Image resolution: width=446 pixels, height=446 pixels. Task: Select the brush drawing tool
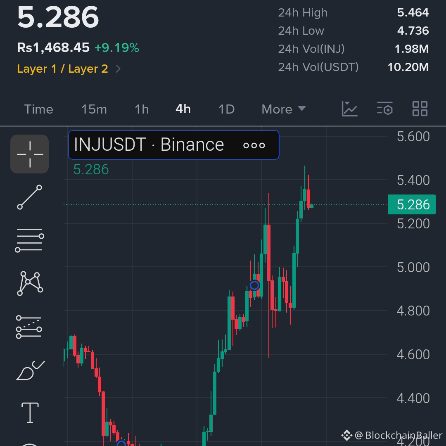coord(30,370)
